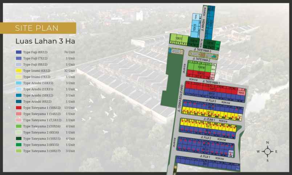Screen dimensions: 292x175
Task: Pick the pink Type Tateyama 1 (7,5X12) swatch
Action: click(x=19, y=120)
